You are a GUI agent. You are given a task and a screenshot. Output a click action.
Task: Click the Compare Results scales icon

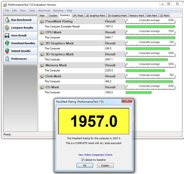(7, 28)
